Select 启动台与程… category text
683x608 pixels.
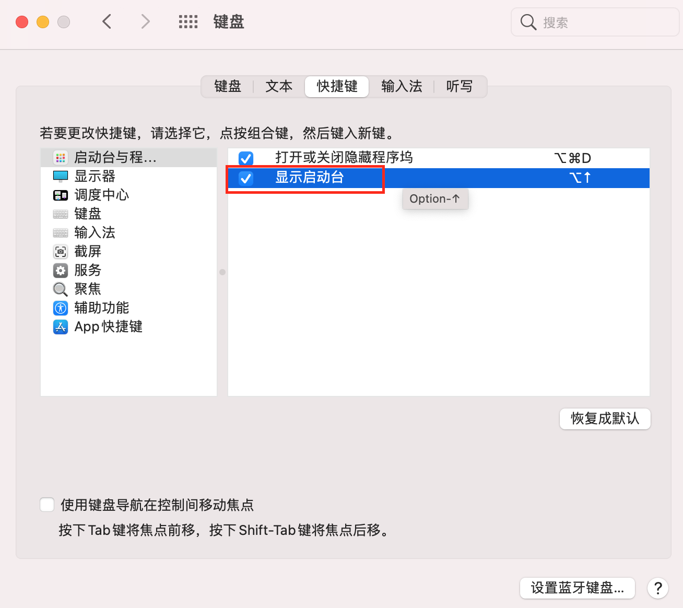(115, 157)
